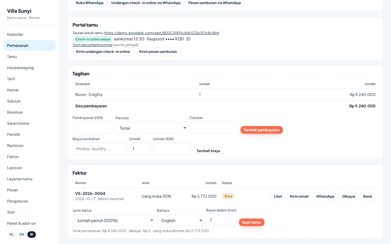391x244 pixels.
Task: Focus the Pembayaran (IDR) input field
Action: tap(93, 128)
